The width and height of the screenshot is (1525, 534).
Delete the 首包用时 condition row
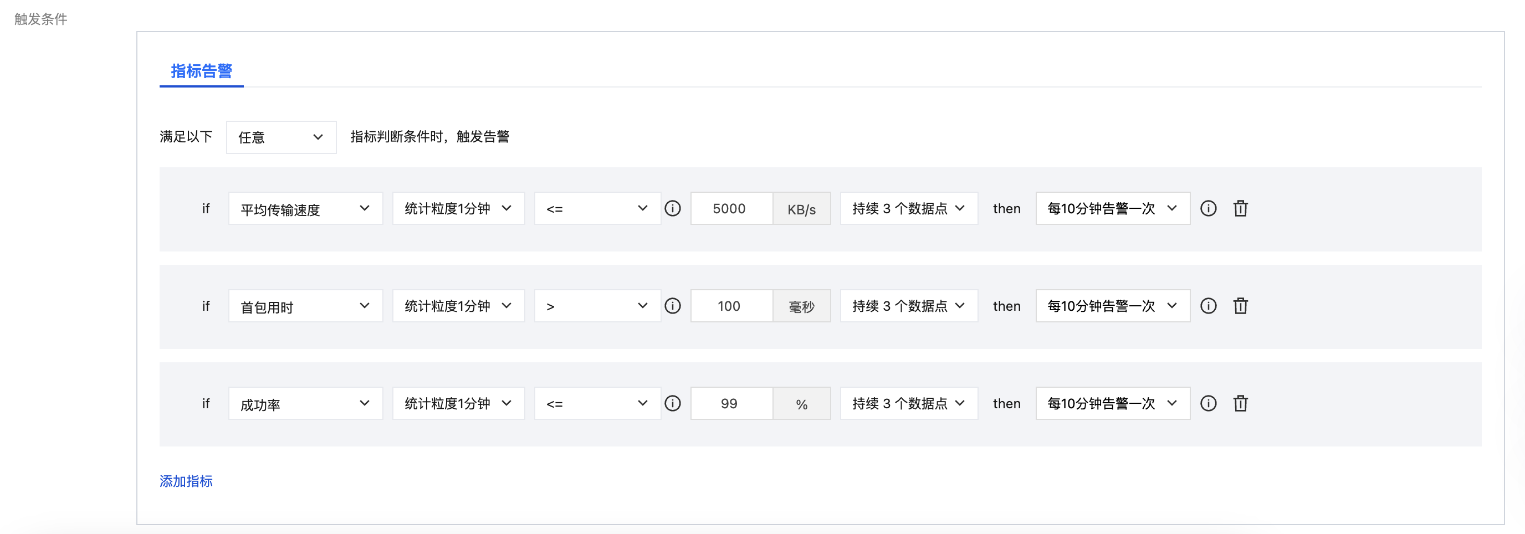1240,306
